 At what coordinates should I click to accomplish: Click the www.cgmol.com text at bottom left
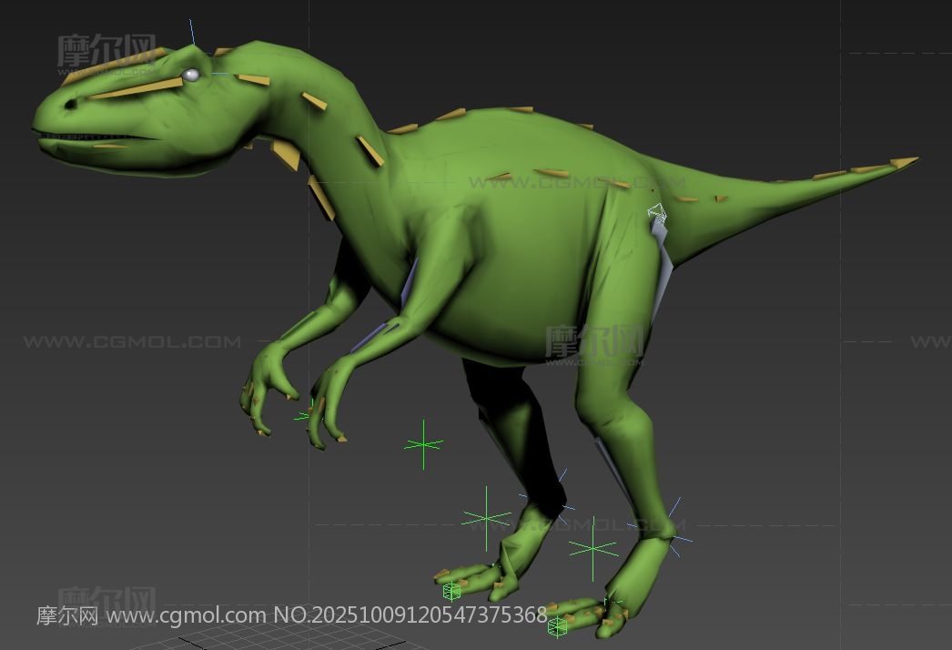(187, 616)
